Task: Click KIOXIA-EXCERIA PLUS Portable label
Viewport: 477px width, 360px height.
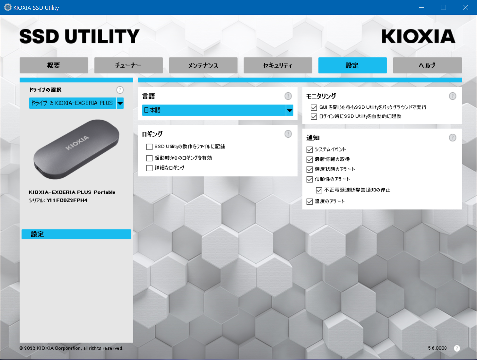Action: tap(72, 192)
